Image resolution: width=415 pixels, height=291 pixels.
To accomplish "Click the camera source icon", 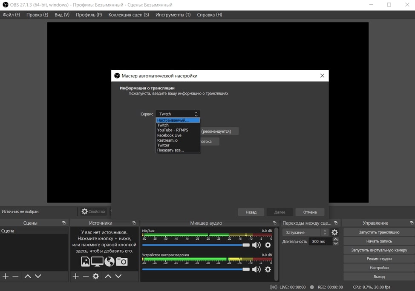I will pyautogui.click(x=122, y=261).
